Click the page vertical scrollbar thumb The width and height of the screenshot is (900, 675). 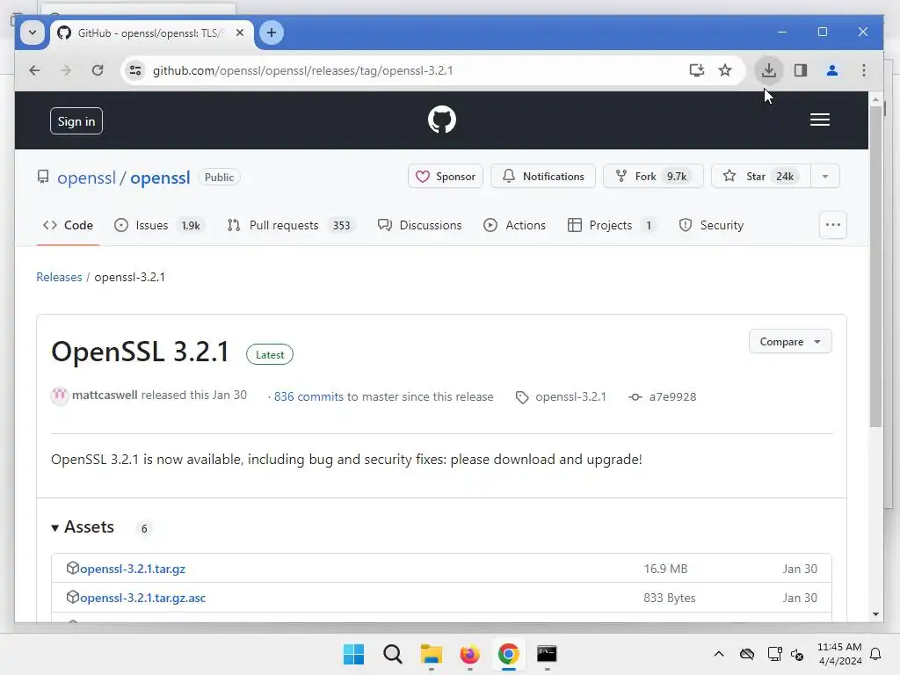tap(875, 267)
